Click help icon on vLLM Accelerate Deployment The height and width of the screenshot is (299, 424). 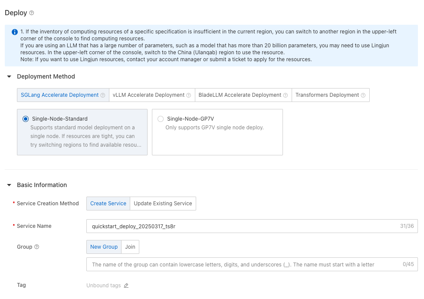189,95
